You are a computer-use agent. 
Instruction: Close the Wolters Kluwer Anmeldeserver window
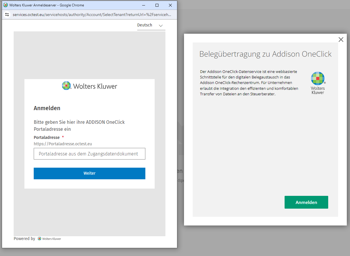(170, 5)
